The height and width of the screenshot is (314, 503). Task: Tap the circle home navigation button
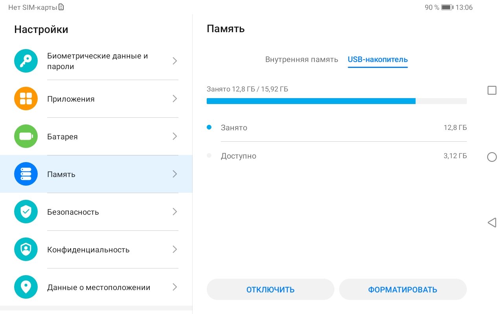tap(492, 157)
